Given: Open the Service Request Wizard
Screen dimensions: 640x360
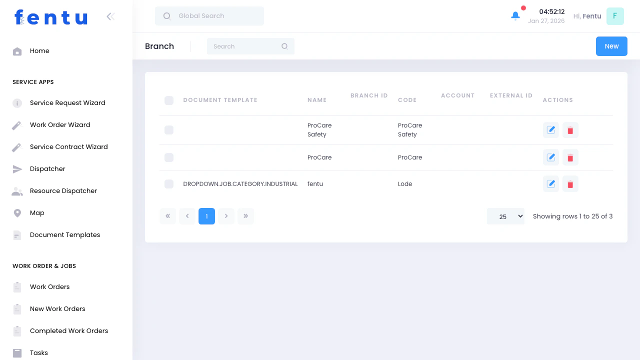Looking at the screenshot, I should point(68,102).
